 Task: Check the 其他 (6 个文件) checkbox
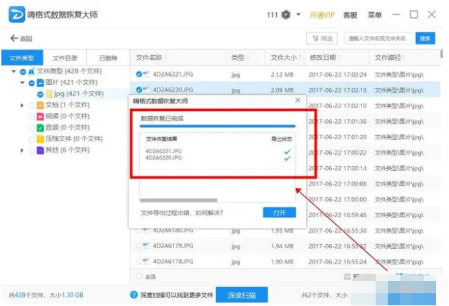click(x=32, y=151)
